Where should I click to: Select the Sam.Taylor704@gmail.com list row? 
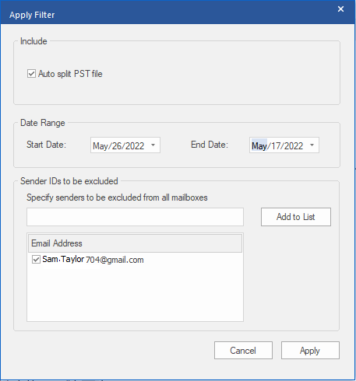pos(135,260)
